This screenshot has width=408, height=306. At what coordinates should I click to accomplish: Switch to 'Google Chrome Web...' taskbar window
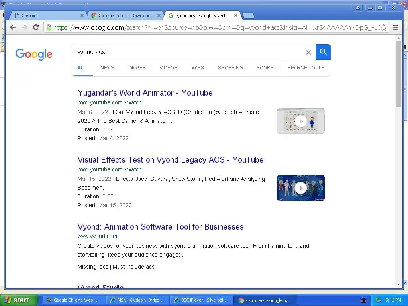point(74,300)
